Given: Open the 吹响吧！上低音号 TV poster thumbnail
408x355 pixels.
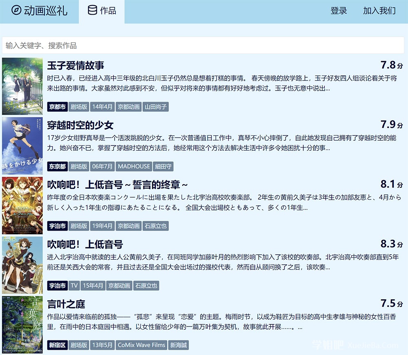Looking at the screenshot, I should 22,265.
